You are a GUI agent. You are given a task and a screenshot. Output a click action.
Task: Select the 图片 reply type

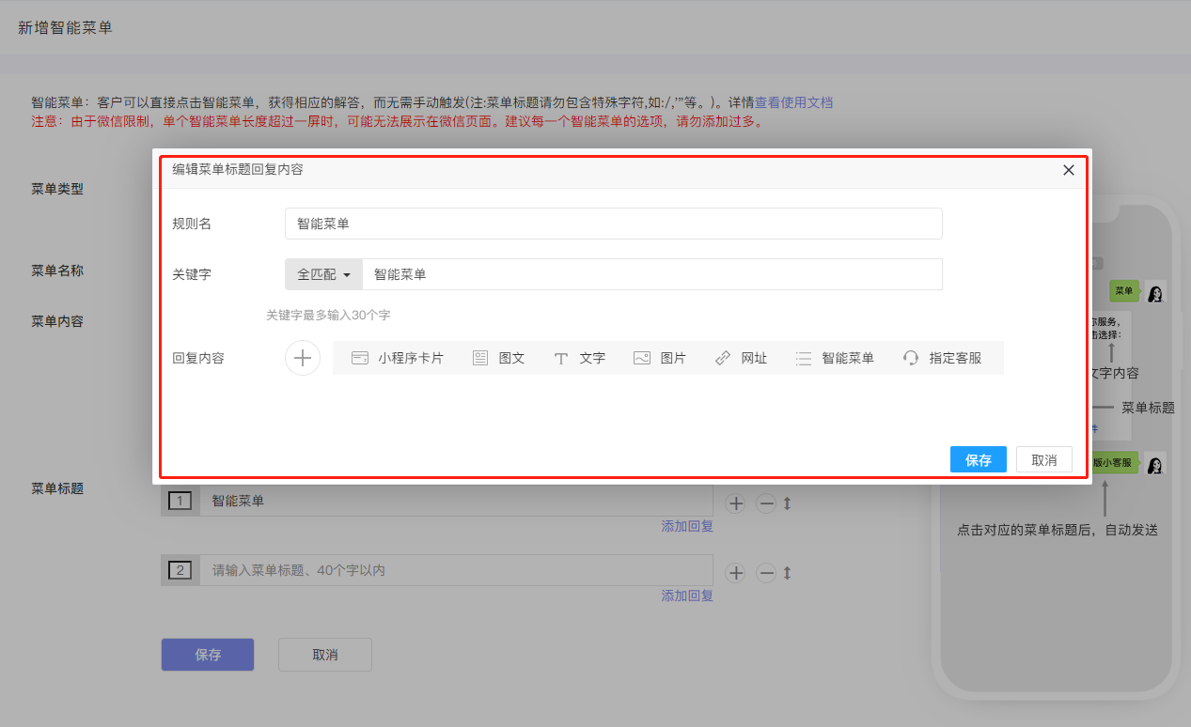pyautogui.click(x=661, y=358)
